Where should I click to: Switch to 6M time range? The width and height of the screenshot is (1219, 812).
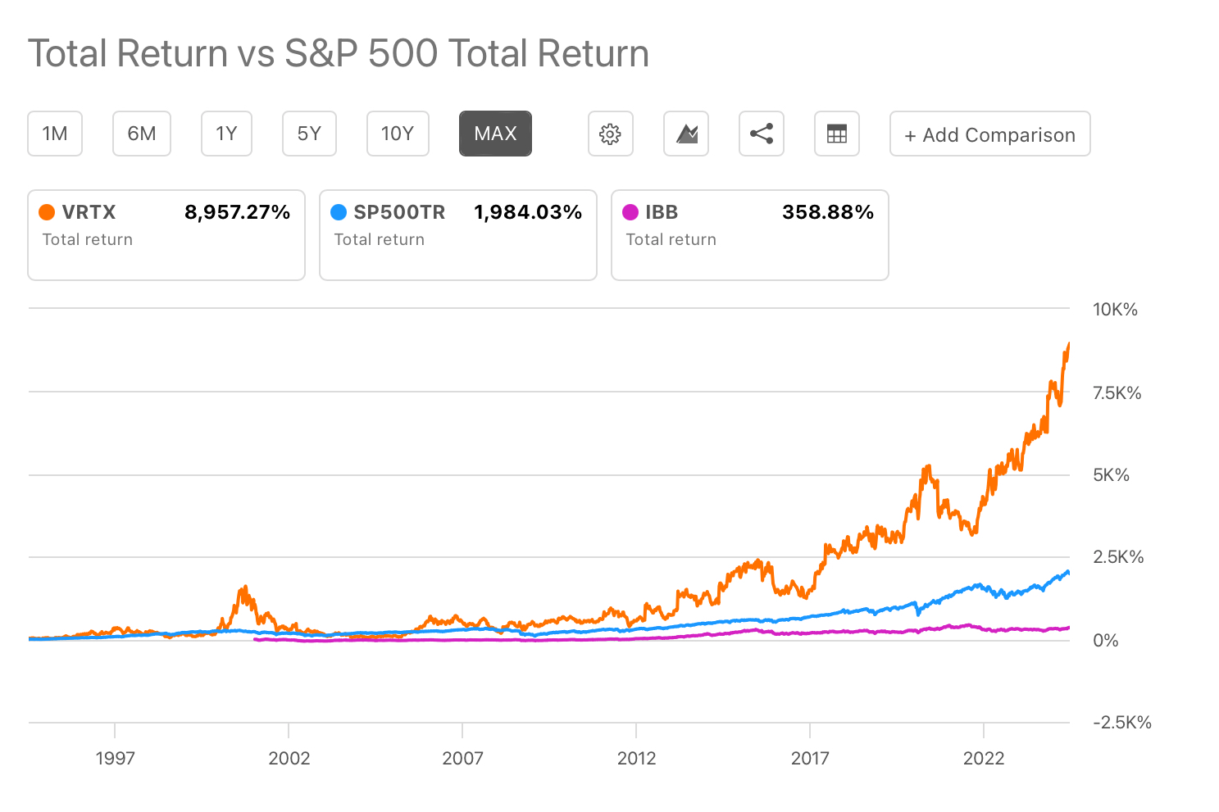click(142, 134)
